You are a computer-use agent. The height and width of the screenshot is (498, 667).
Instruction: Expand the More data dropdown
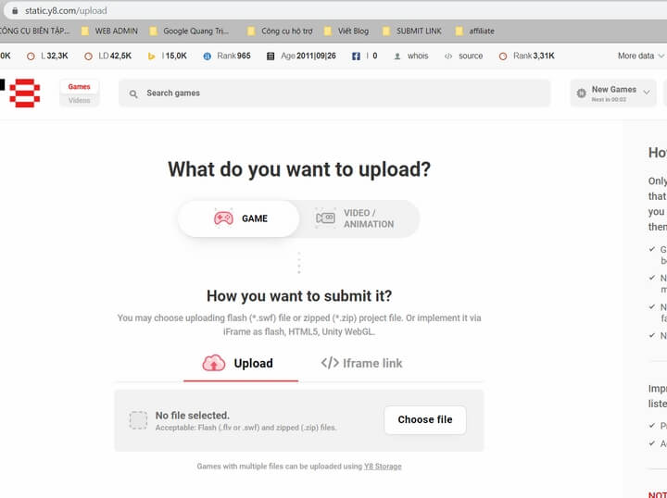(x=641, y=56)
